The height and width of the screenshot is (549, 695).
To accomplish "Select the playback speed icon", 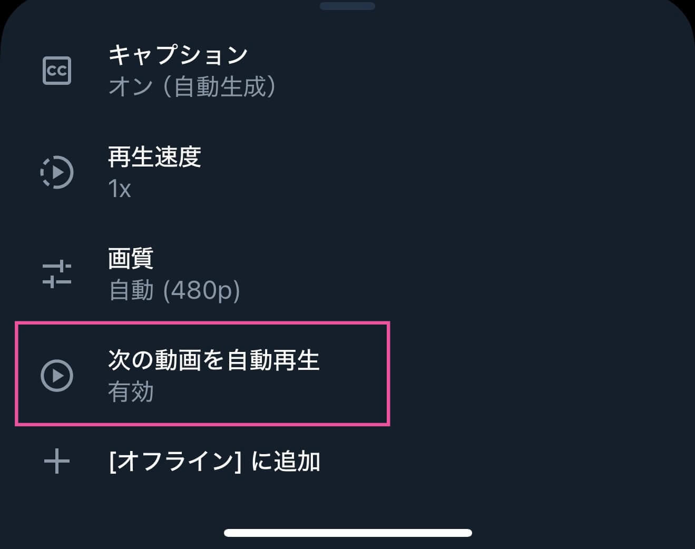I will click(x=57, y=172).
